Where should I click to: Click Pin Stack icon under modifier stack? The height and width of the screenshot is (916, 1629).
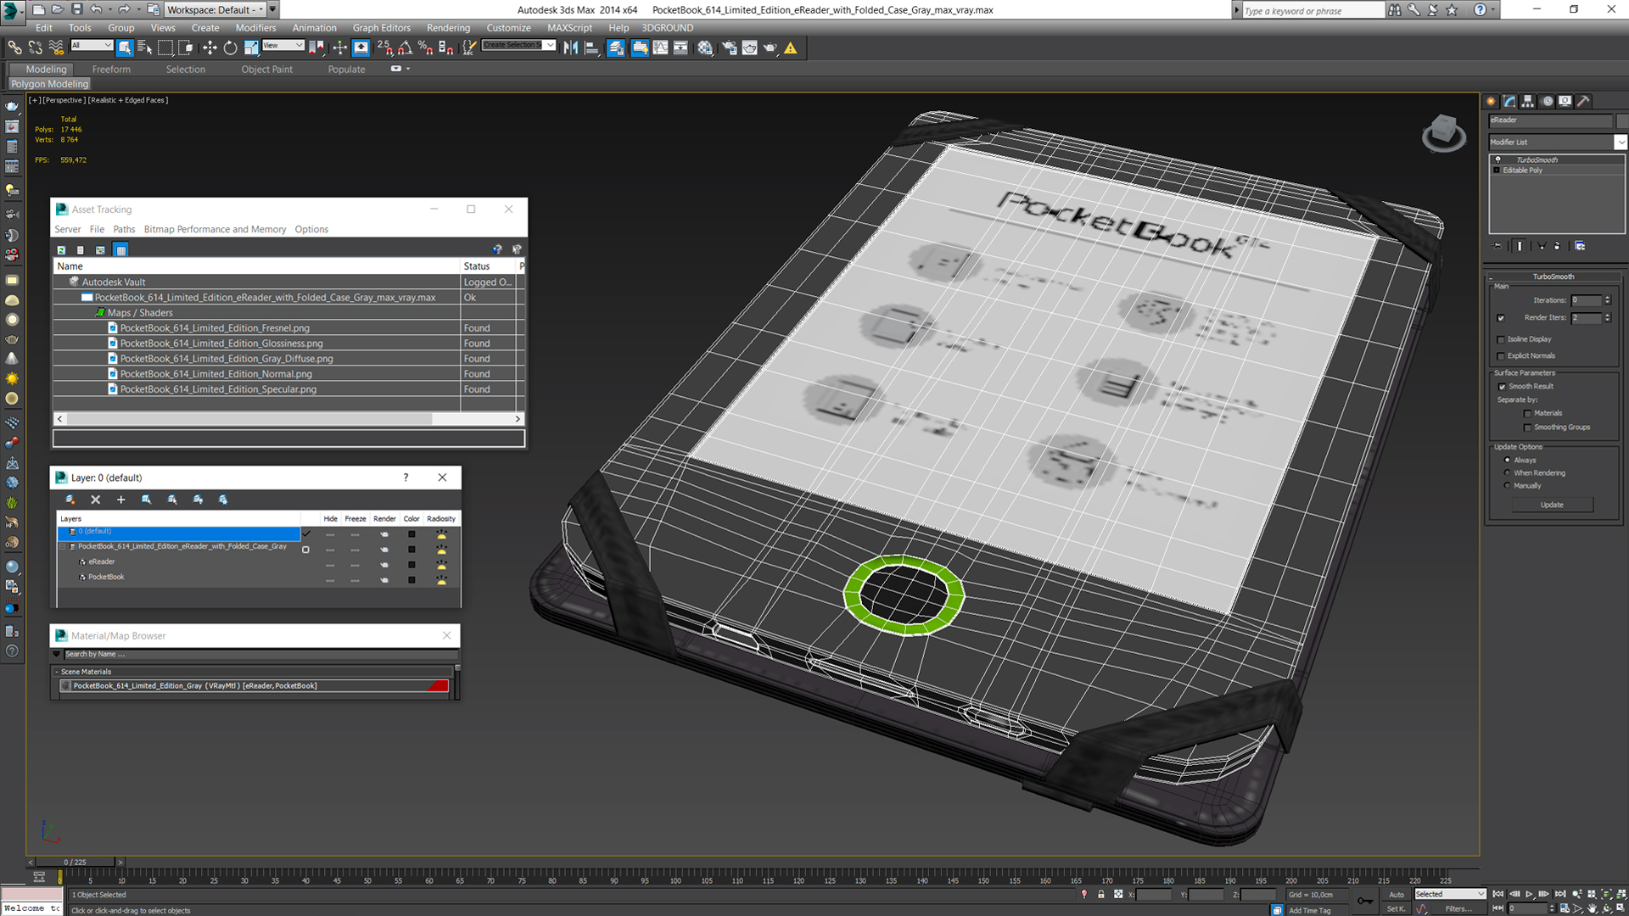(1498, 246)
